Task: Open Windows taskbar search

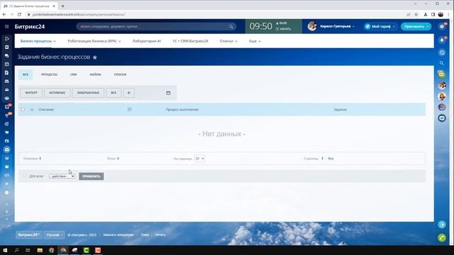Action: click(x=16, y=250)
